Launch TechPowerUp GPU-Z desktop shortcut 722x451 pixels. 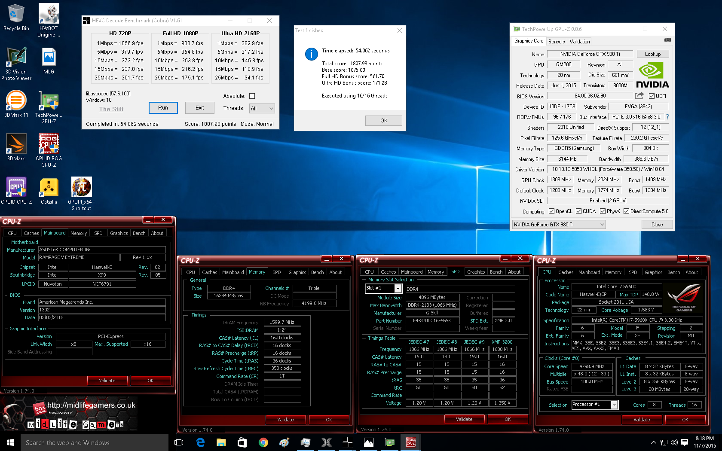coord(49,107)
